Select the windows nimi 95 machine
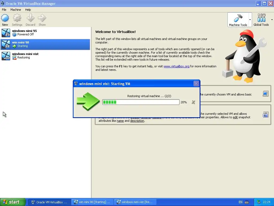The height and width of the screenshot is (206, 274). (x=45, y=33)
